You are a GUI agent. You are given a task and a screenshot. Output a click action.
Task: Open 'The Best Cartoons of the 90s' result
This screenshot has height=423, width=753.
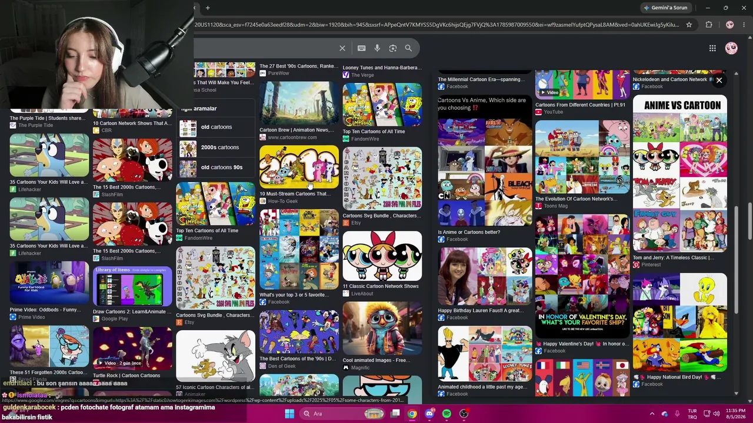coord(299,332)
